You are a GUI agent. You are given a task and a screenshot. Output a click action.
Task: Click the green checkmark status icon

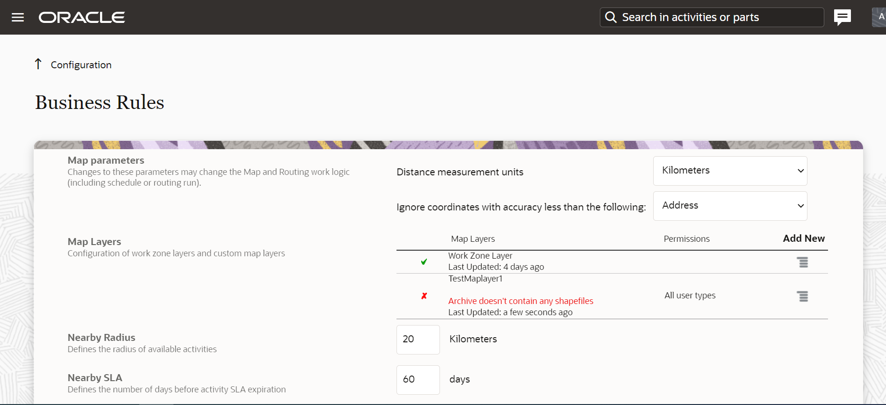[424, 262]
